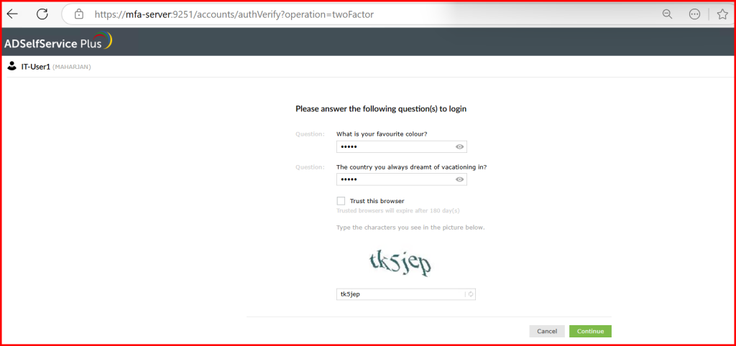The height and width of the screenshot is (346, 736).
Task: Focus the favourite colour answer field
Action: 401,146
